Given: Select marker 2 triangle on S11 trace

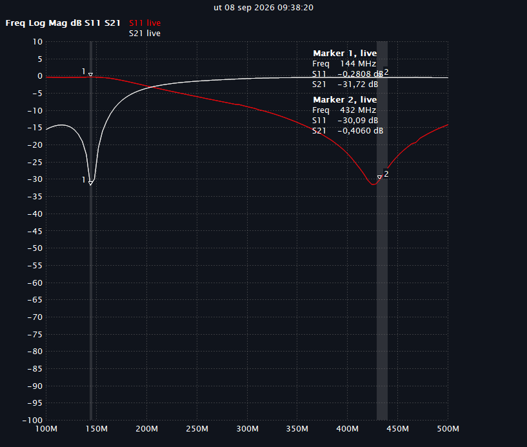Looking at the screenshot, I should point(379,177).
